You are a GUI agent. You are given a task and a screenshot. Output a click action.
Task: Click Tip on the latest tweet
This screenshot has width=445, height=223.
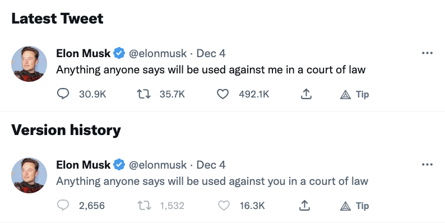click(354, 94)
